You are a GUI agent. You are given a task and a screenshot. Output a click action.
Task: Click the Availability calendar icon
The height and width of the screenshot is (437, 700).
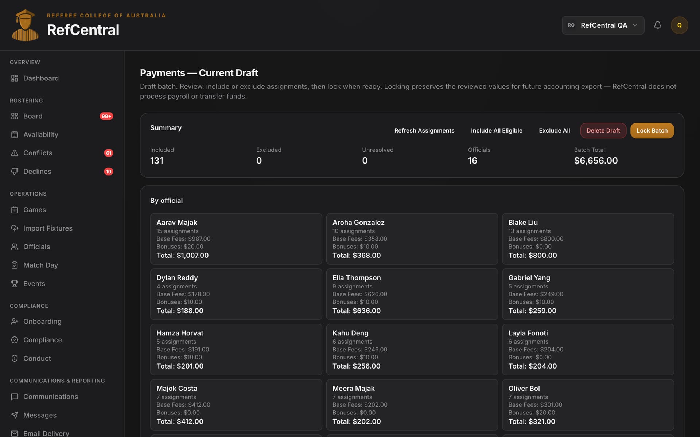click(x=15, y=135)
